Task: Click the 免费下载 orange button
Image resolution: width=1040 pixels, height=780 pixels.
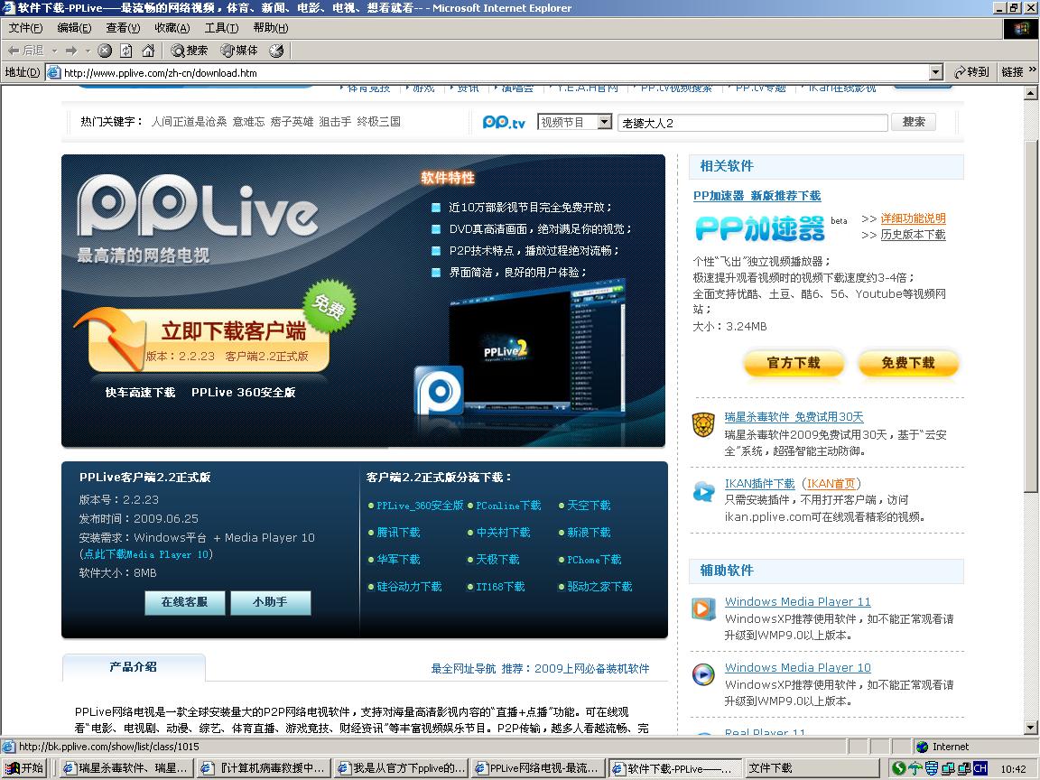Action: pyautogui.click(x=908, y=364)
